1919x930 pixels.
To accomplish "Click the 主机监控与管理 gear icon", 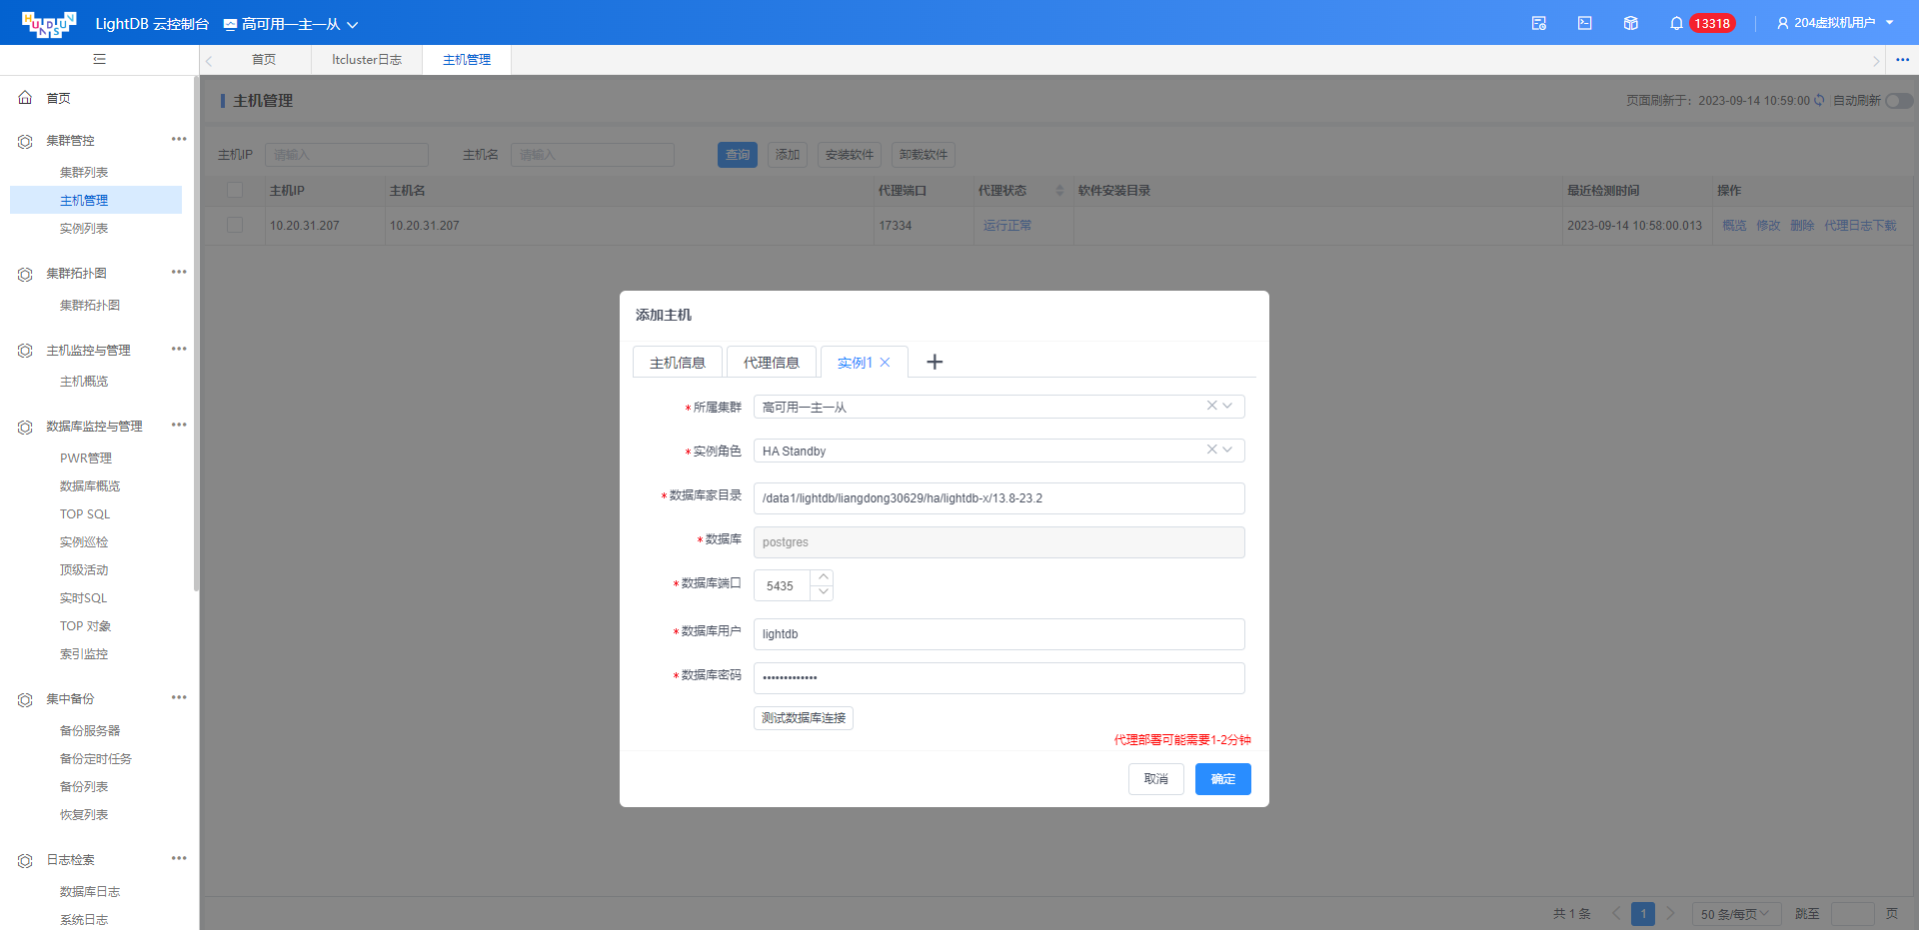I will coord(25,351).
